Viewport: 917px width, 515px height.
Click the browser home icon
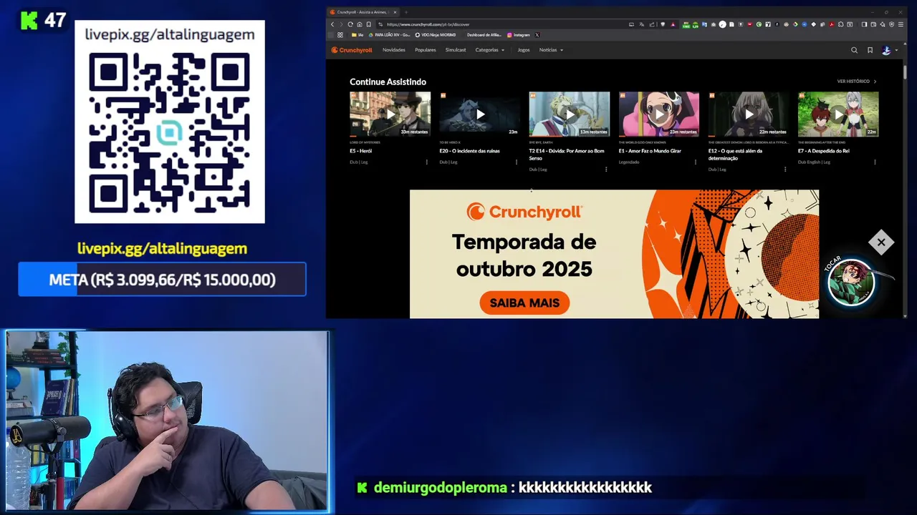point(360,24)
